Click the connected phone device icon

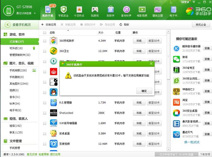click(x=8, y=11)
